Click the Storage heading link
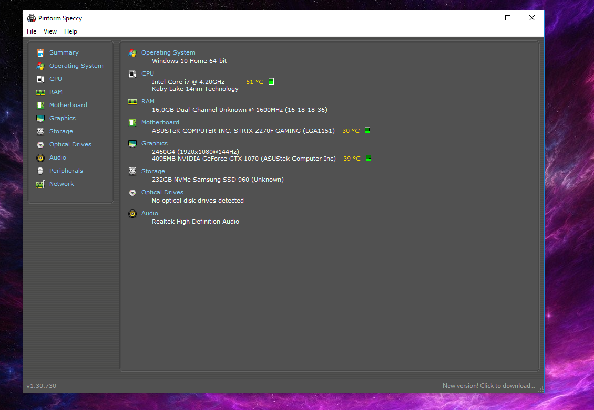 click(152, 171)
